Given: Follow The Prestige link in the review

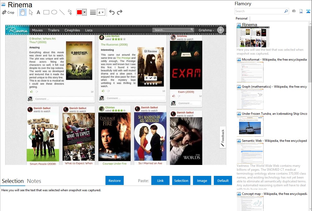Looking at the screenshot, I should 123,58.
